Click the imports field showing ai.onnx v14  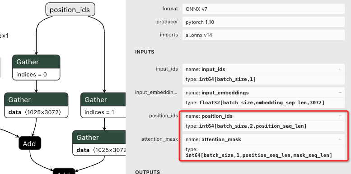pos(263,35)
